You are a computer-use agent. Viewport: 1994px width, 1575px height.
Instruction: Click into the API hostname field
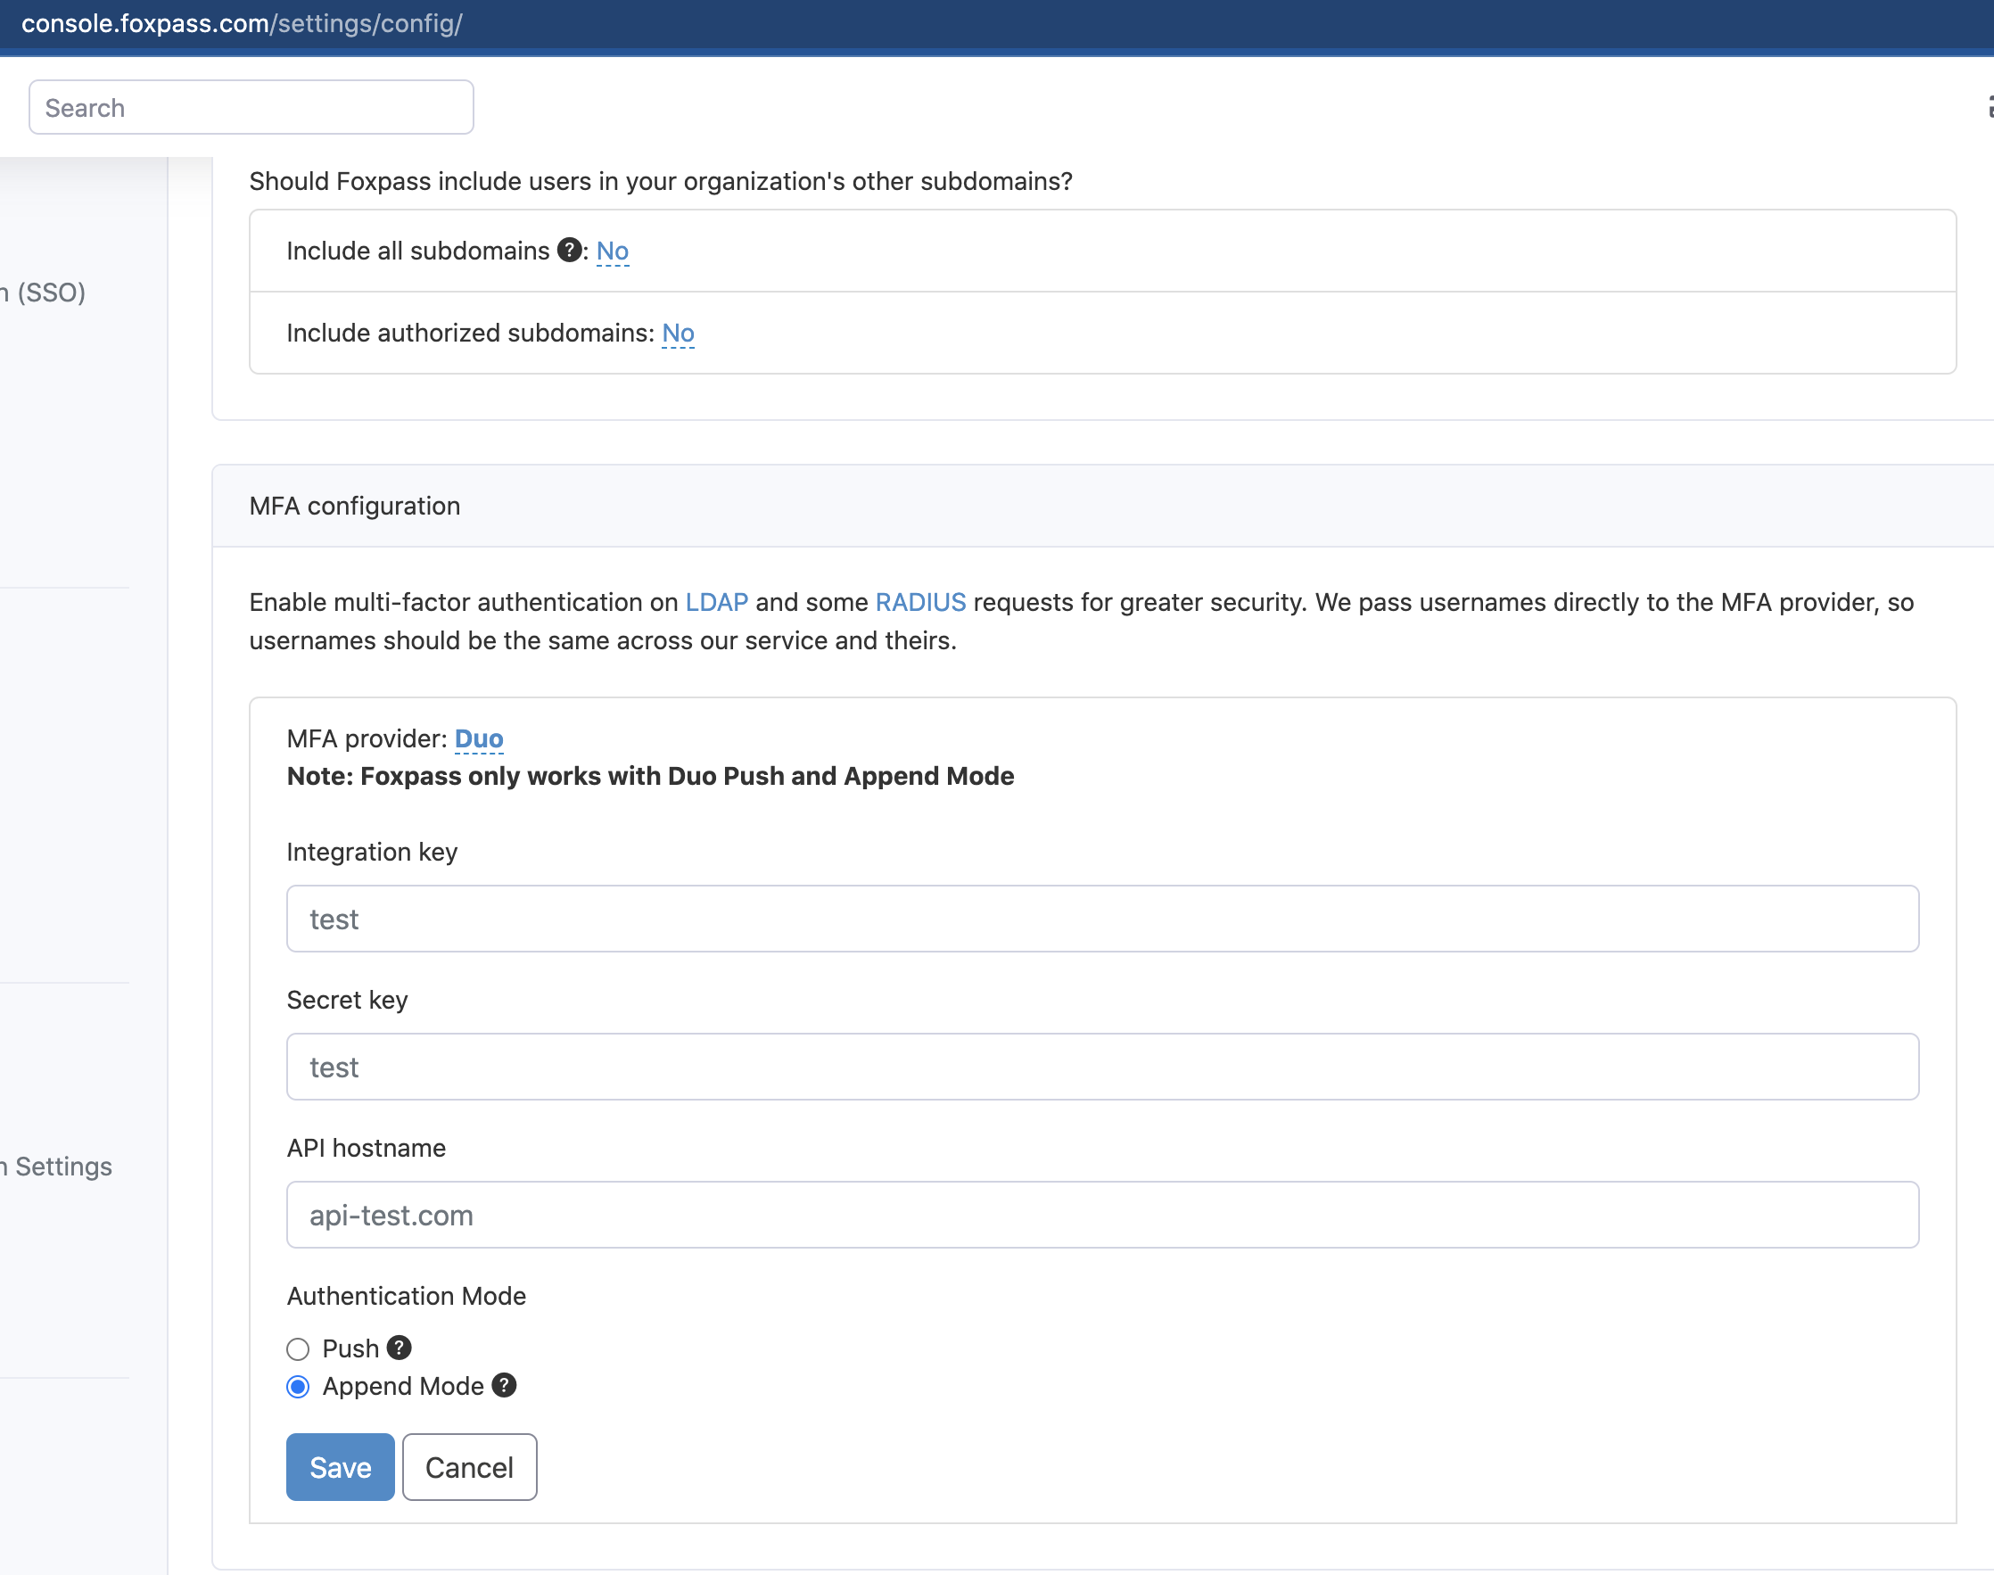[1101, 1215]
